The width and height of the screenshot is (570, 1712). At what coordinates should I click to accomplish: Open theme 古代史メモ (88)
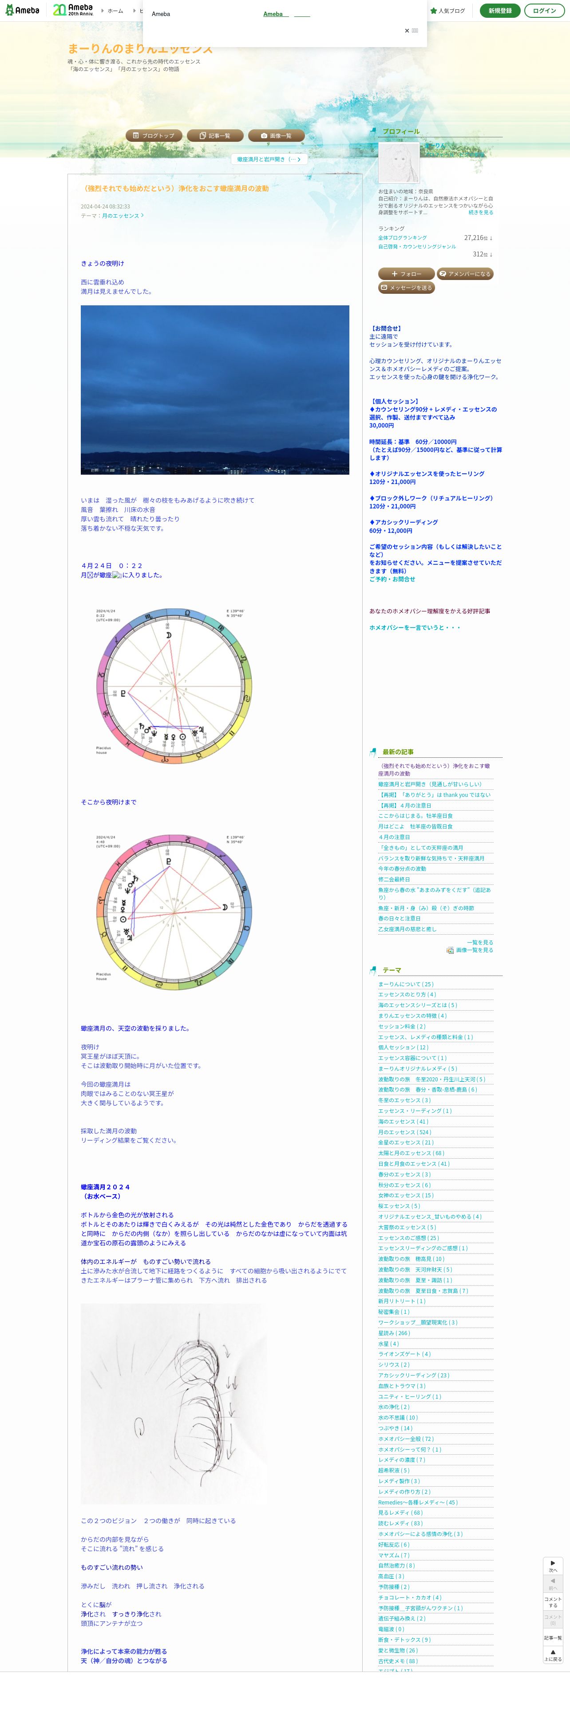(398, 1661)
